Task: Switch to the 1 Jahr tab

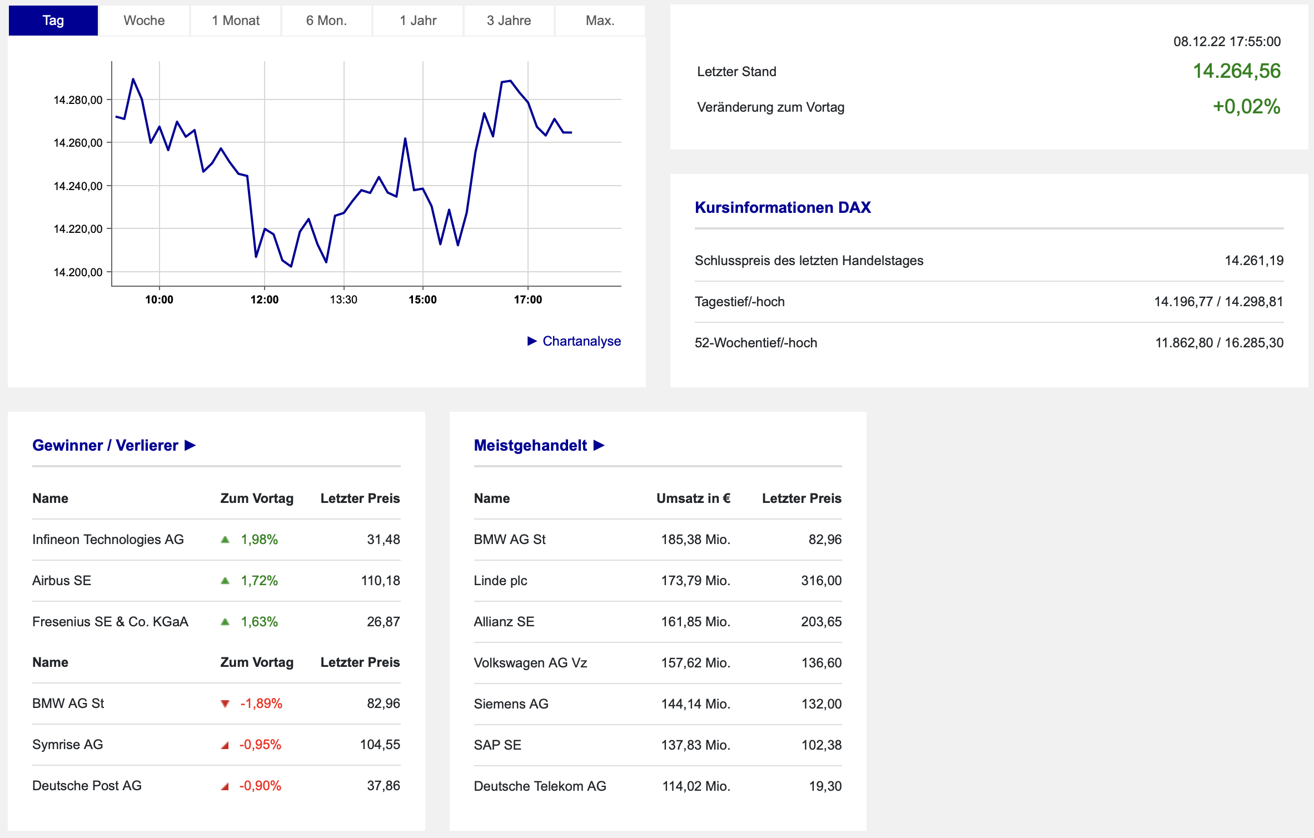Action: tap(418, 21)
